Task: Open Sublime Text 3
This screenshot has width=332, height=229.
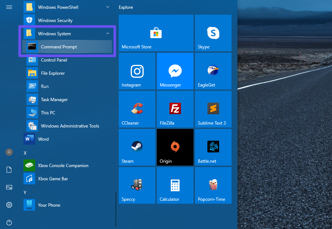Action: (x=213, y=109)
